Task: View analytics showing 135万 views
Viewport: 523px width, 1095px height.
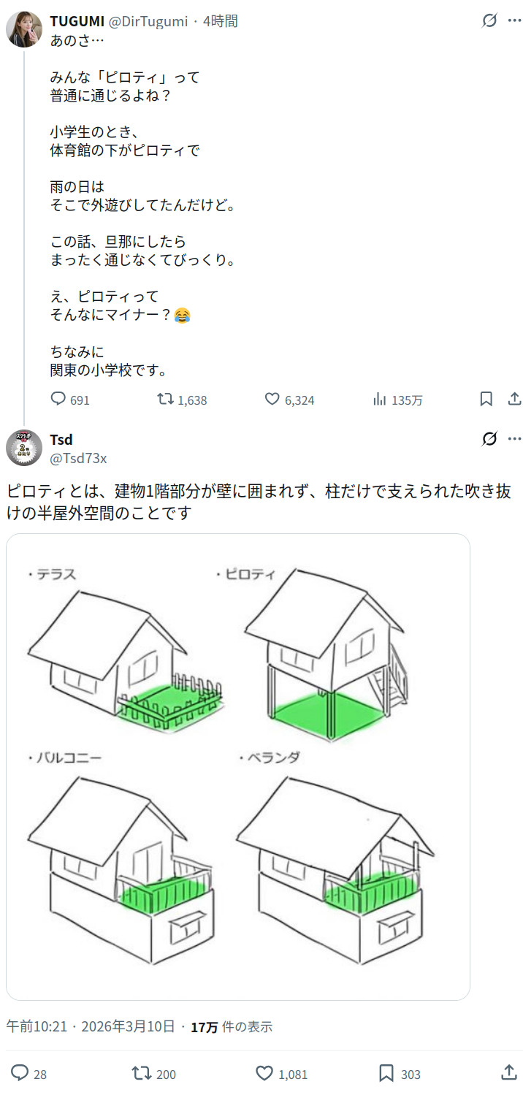Action: [380, 399]
